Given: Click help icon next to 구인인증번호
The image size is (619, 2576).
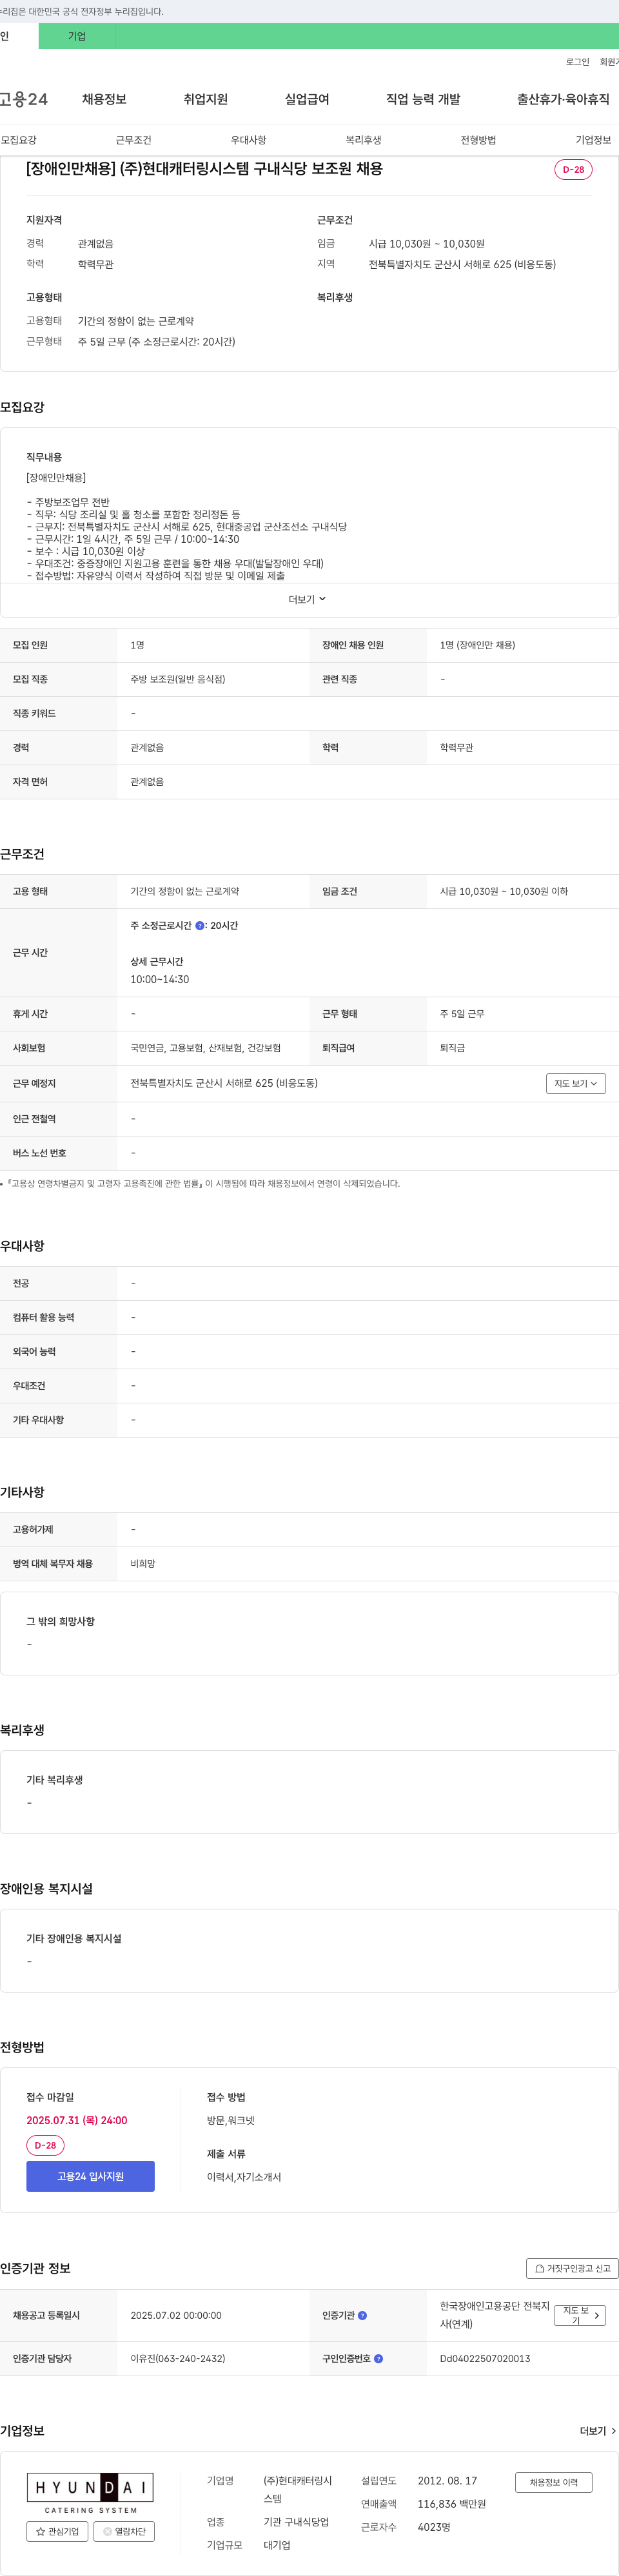Looking at the screenshot, I should (378, 2358).
